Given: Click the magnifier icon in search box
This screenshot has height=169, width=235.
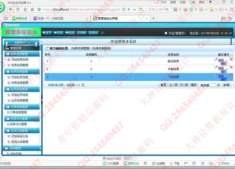Looking at the screenshot, I should [x=167, y=10].
